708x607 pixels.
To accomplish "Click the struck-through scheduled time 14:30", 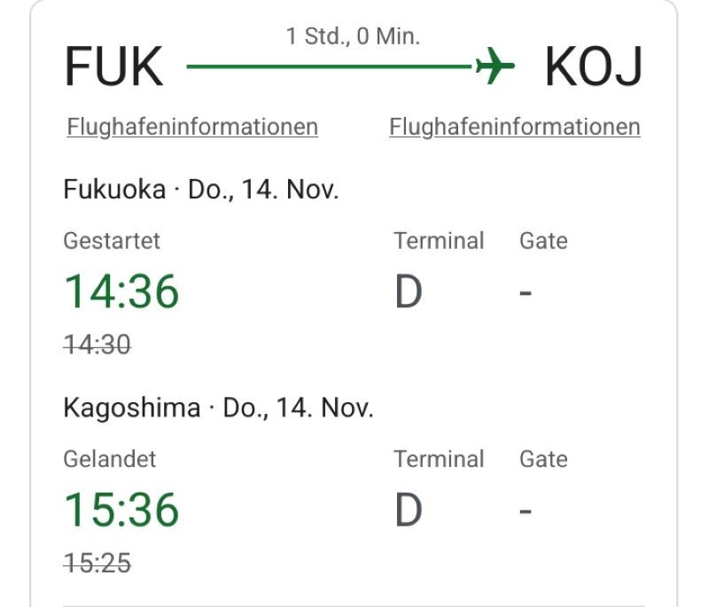I will click(x=97, y=345).
